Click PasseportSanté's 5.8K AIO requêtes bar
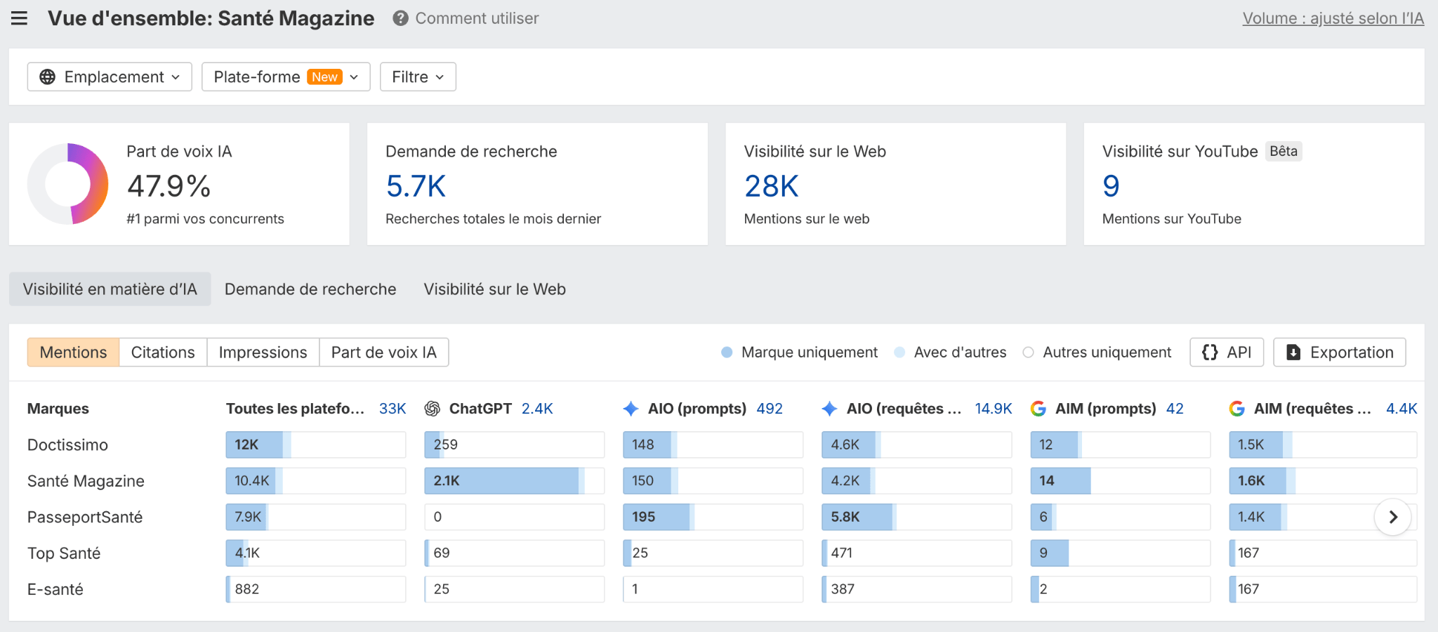Screen dimensions: 1438x632 (917, 517)
